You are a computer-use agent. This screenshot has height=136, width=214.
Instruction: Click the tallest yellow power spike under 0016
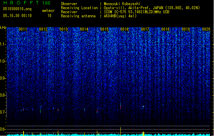click(120, 132)
